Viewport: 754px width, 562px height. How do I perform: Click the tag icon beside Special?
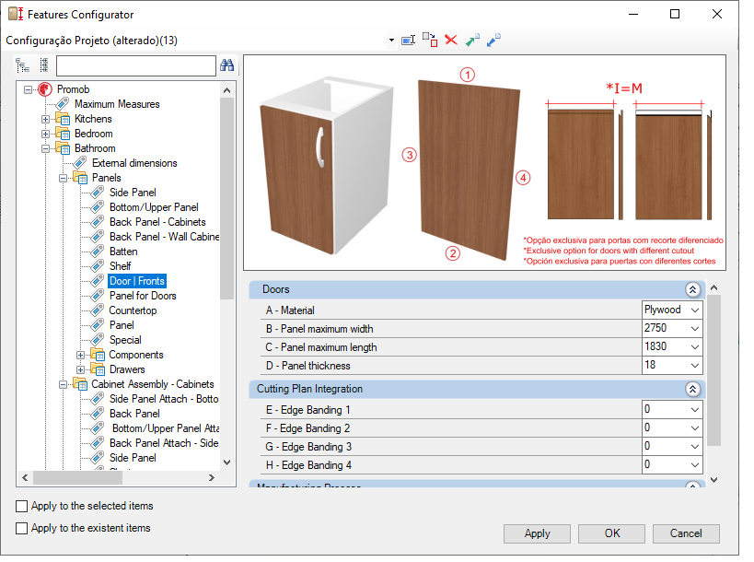coord(98,340)
